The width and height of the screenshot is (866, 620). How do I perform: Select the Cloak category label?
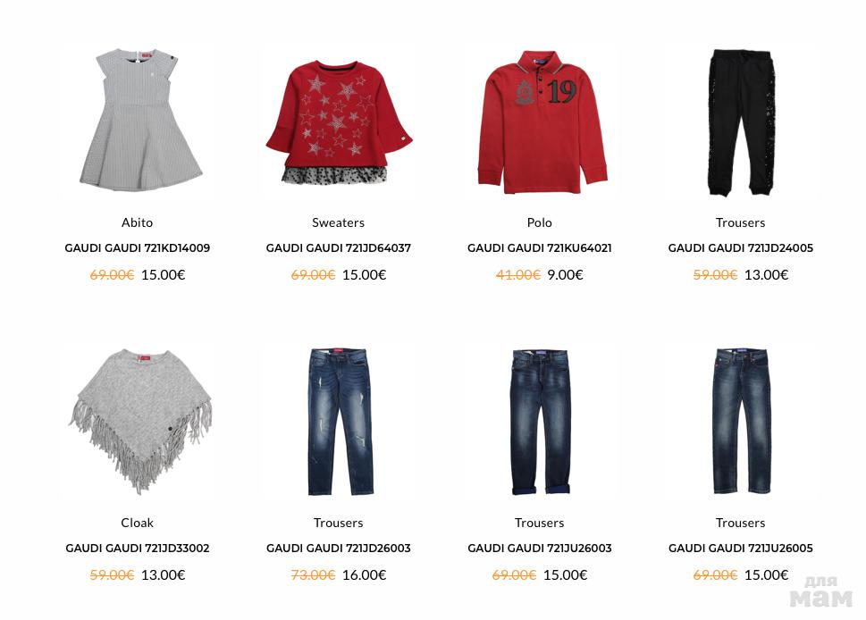tap(137, 523)
